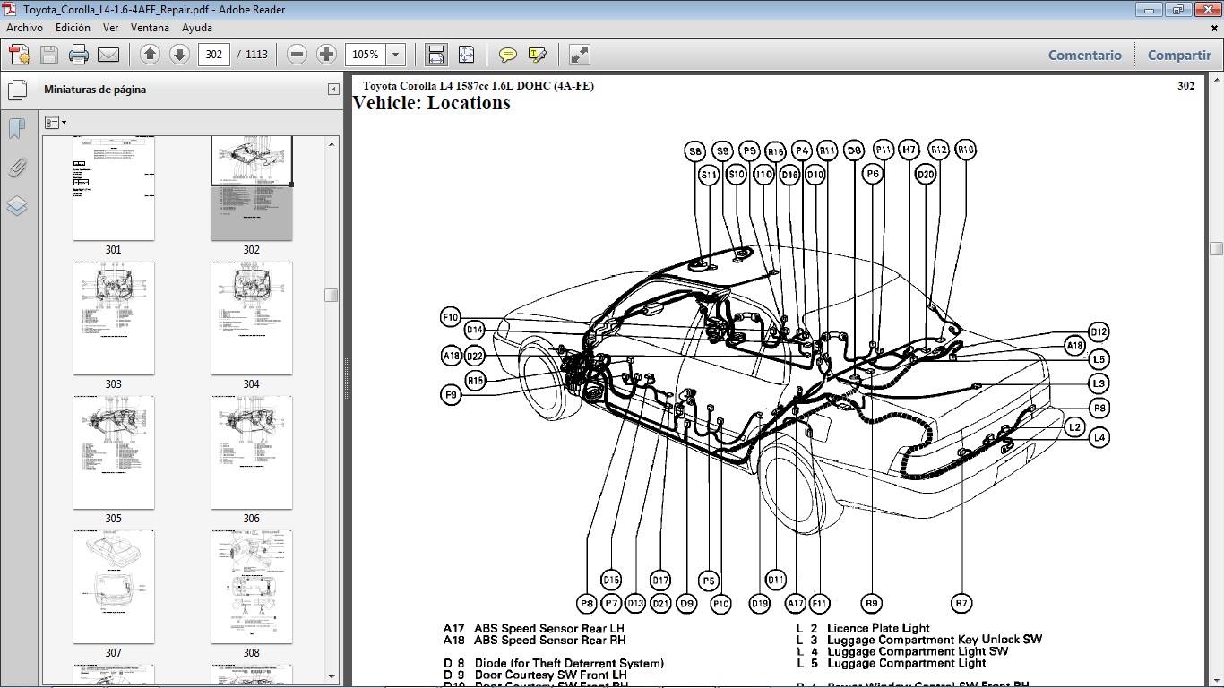Open the layers panel icon

(x=17, y=206)
